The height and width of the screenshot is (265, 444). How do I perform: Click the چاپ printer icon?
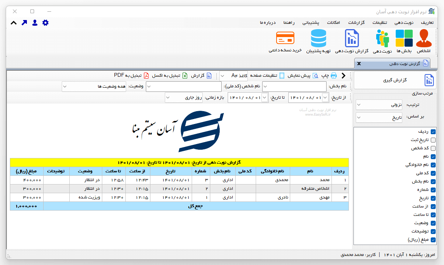point(334,76)
